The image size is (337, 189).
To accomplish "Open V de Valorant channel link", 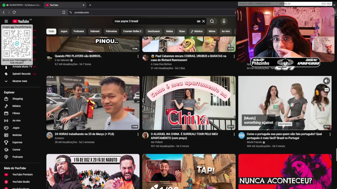I will [x=62, y=60].
